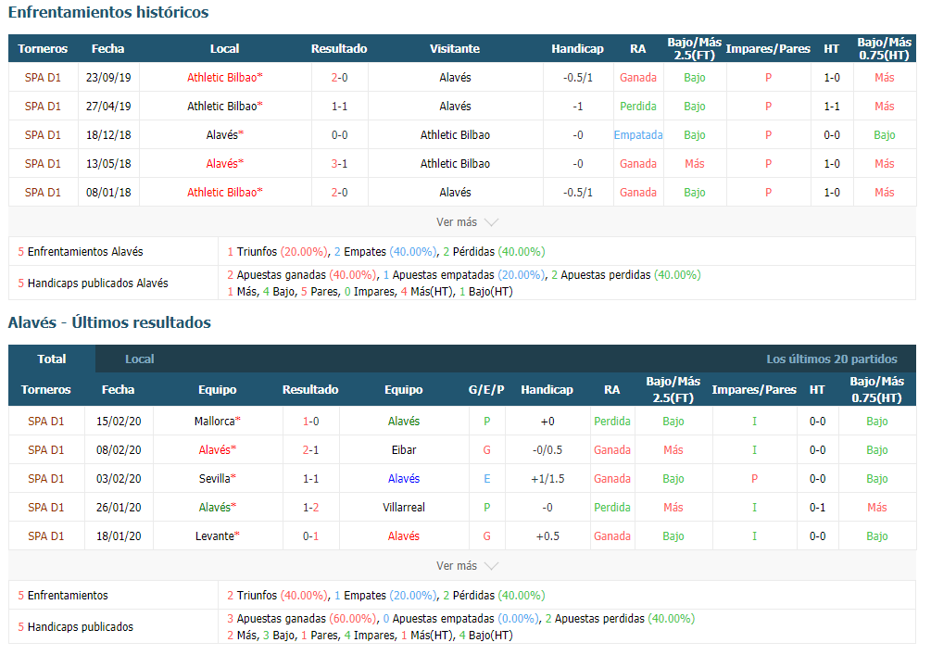
Task: Click the 0-1 result for Levante match
Action: coord(310,535)
